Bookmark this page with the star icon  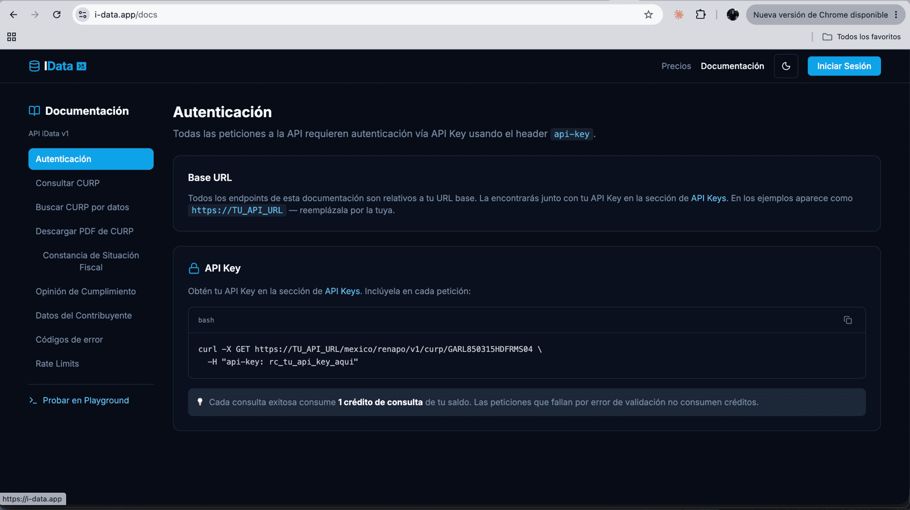648,15
